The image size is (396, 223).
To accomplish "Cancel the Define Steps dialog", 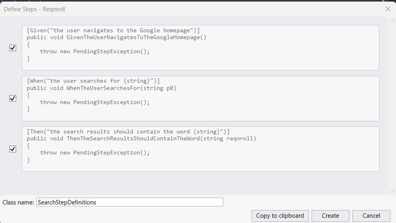I will pyautogui.click(x=371, y=216).
